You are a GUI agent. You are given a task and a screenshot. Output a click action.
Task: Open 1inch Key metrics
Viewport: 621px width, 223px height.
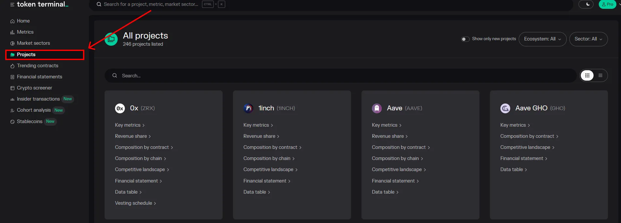pos(258,125)
